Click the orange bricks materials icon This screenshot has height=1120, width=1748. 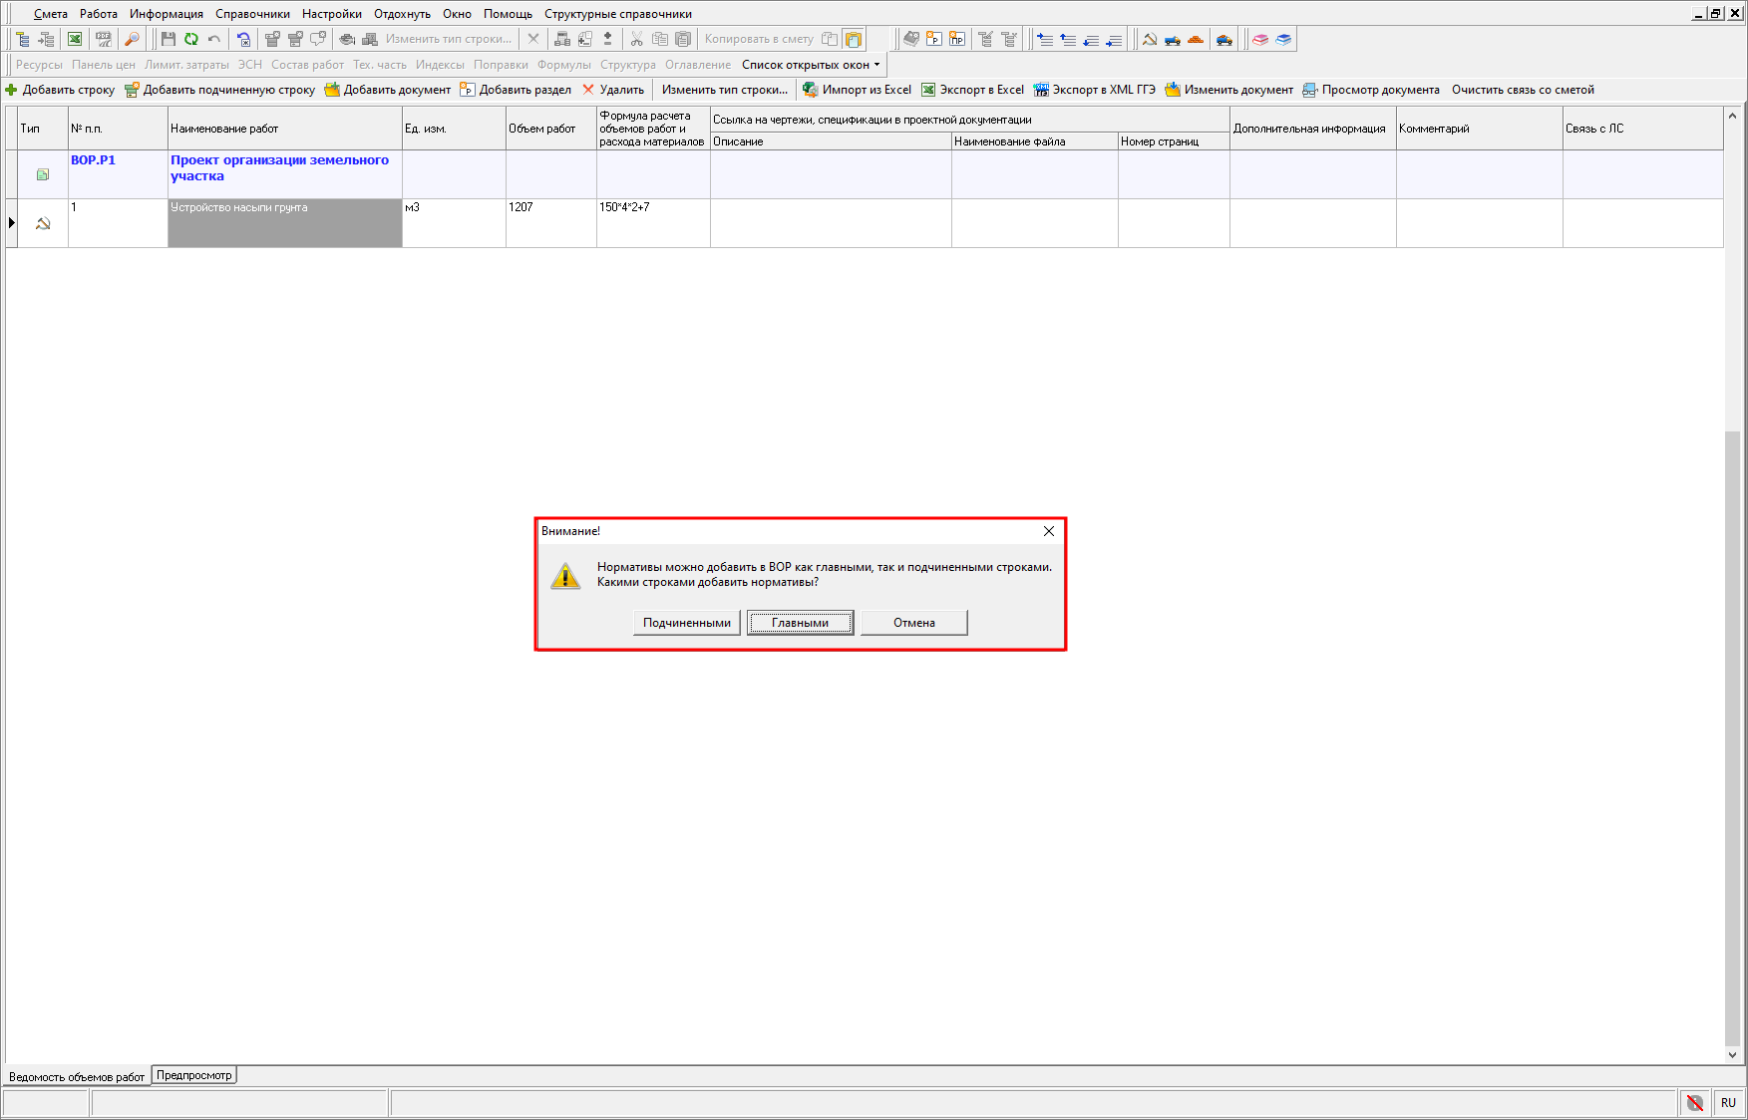tap(1196, 39)
